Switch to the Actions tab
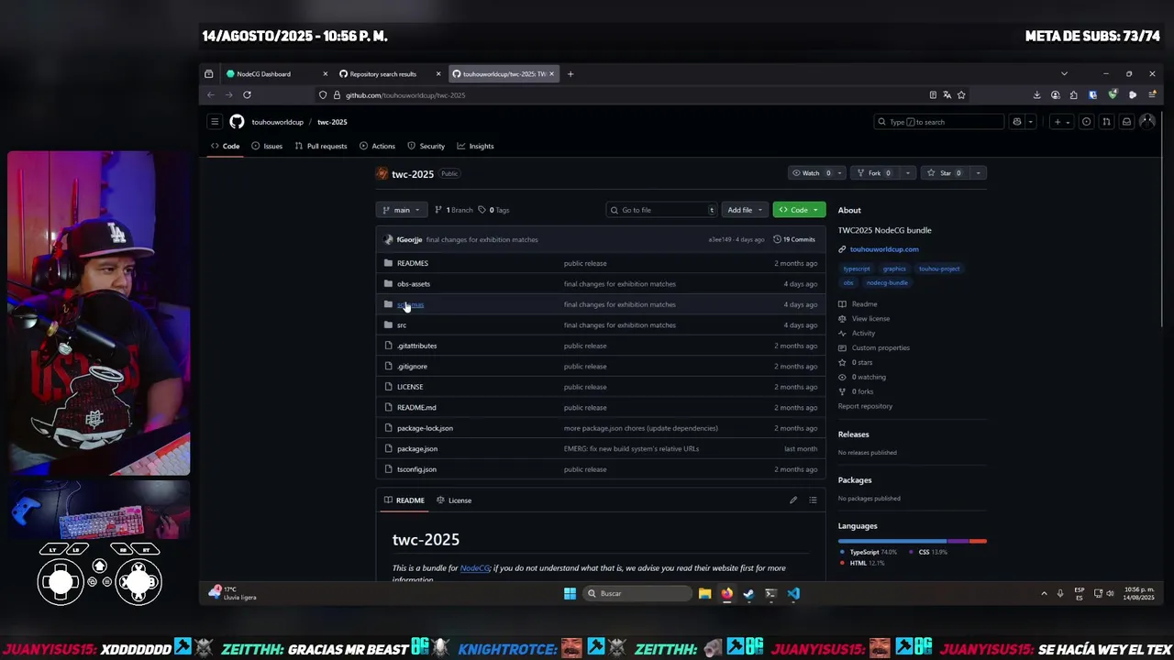 [x=377, y=146]
